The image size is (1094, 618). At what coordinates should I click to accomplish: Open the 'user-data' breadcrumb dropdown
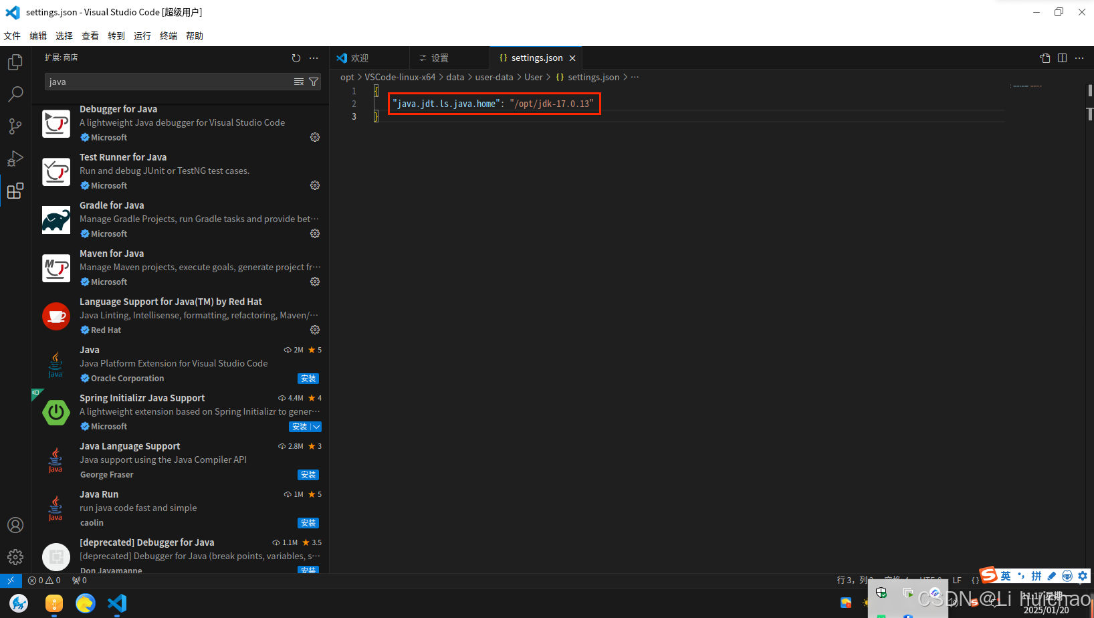(494, 77)
